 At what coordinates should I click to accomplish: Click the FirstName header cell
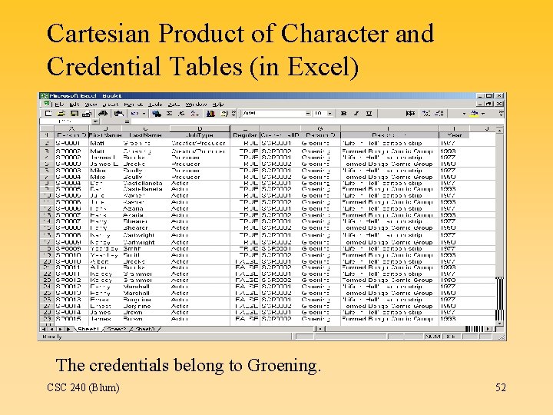coord(105,135)
